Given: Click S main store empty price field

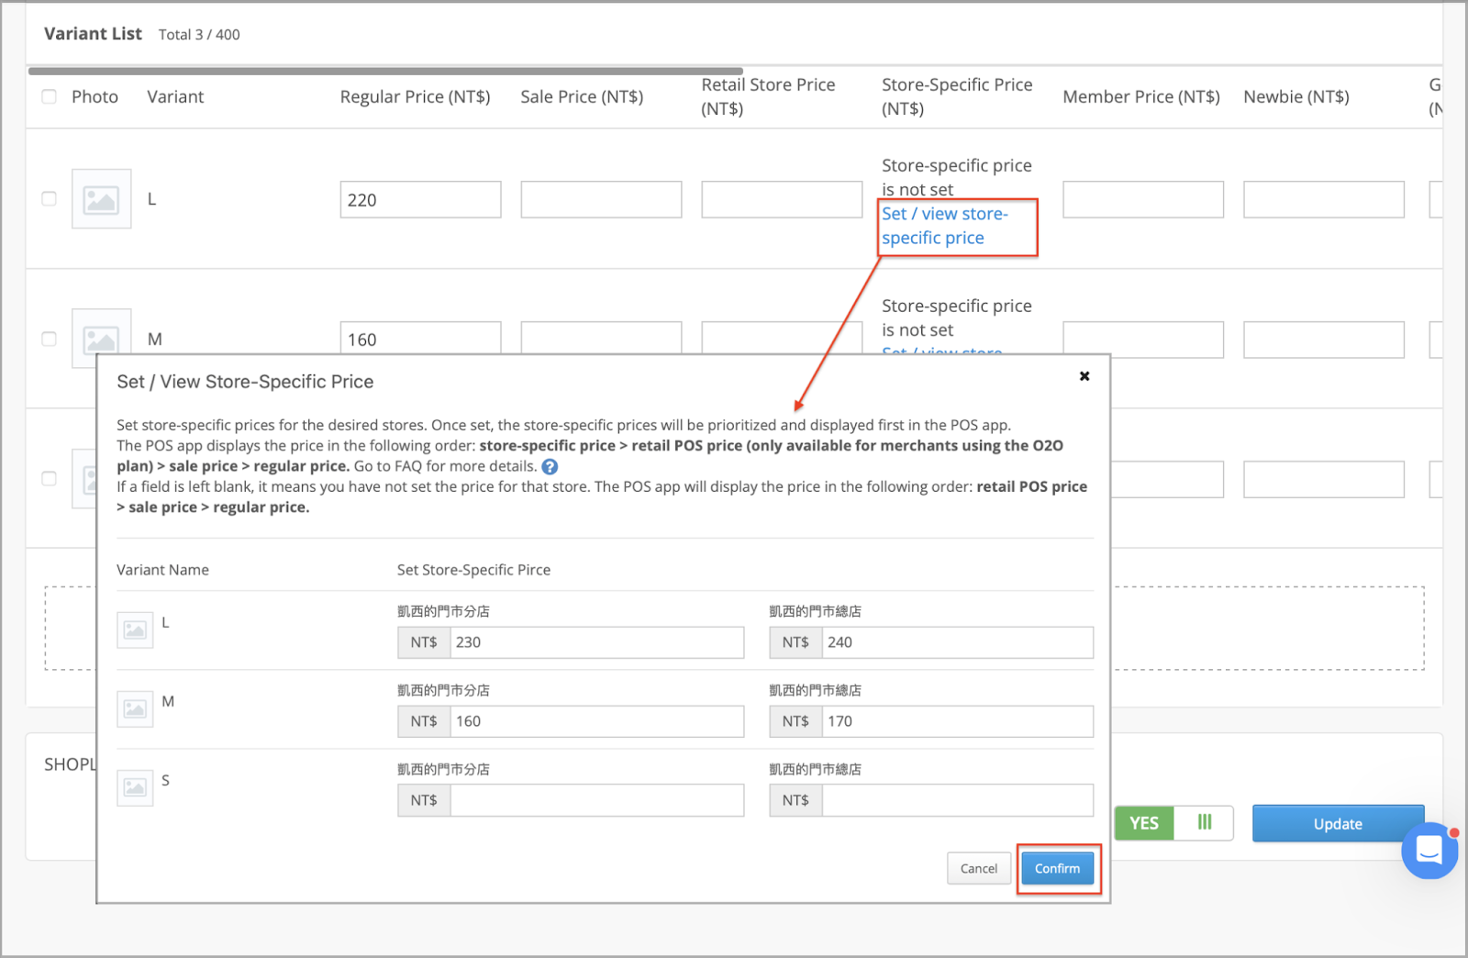Looking at the screenshot, I should coord(957,800).
